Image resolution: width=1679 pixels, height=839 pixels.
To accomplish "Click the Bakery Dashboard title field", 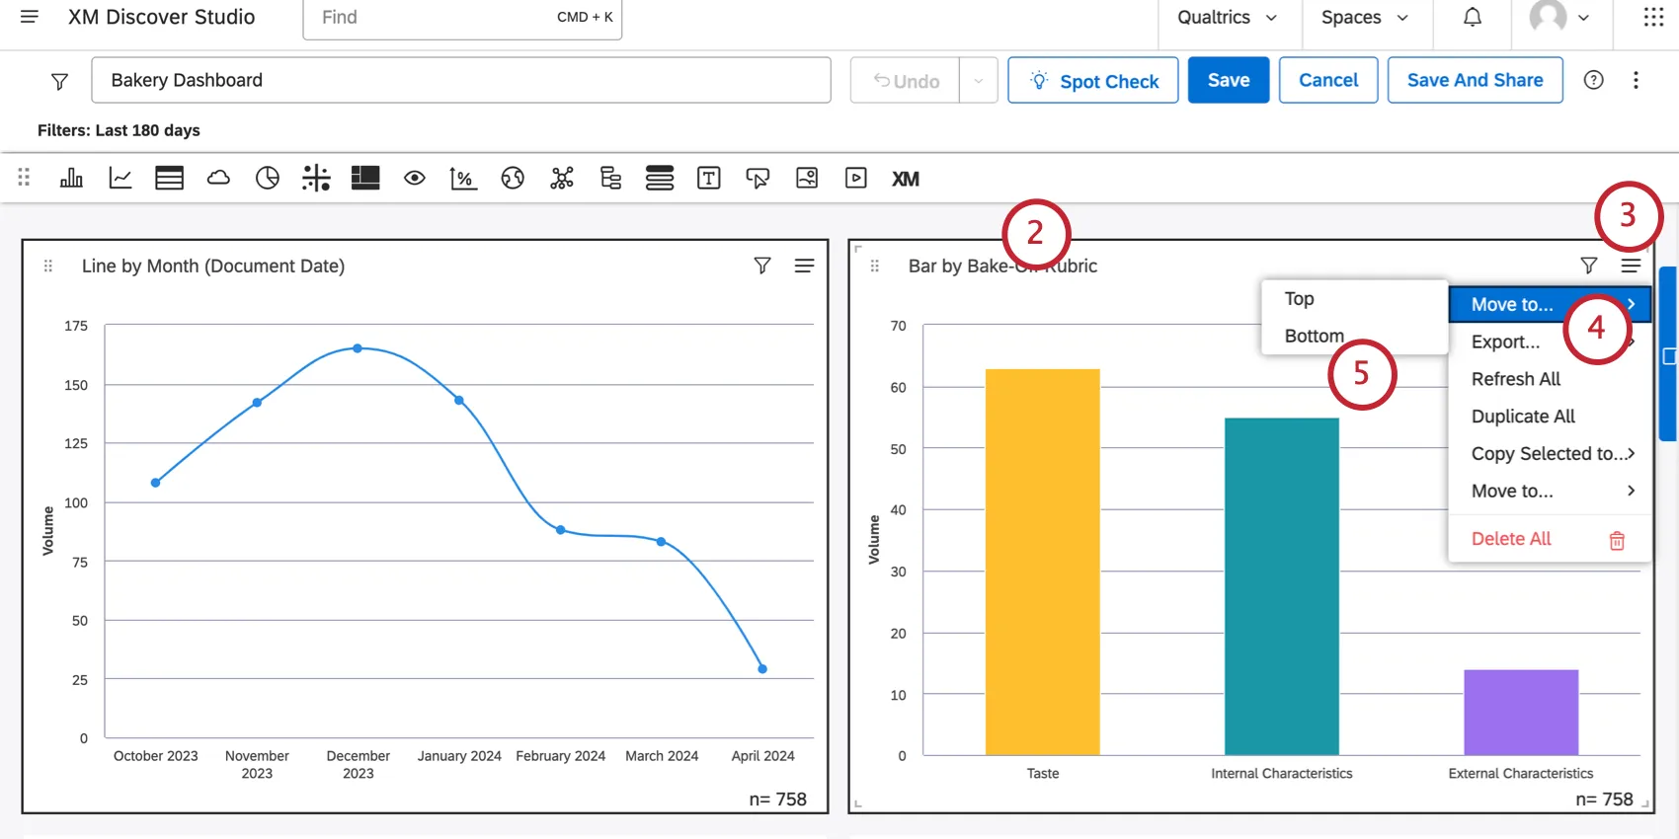I will (460, 80).
